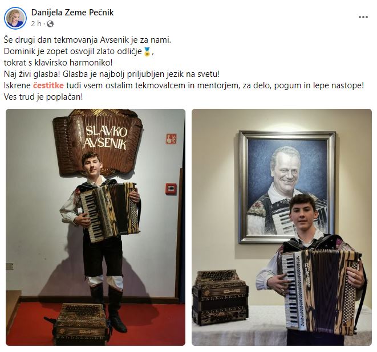
Task: Open the post via the 2 h timestamp
Action: point(36,24)
